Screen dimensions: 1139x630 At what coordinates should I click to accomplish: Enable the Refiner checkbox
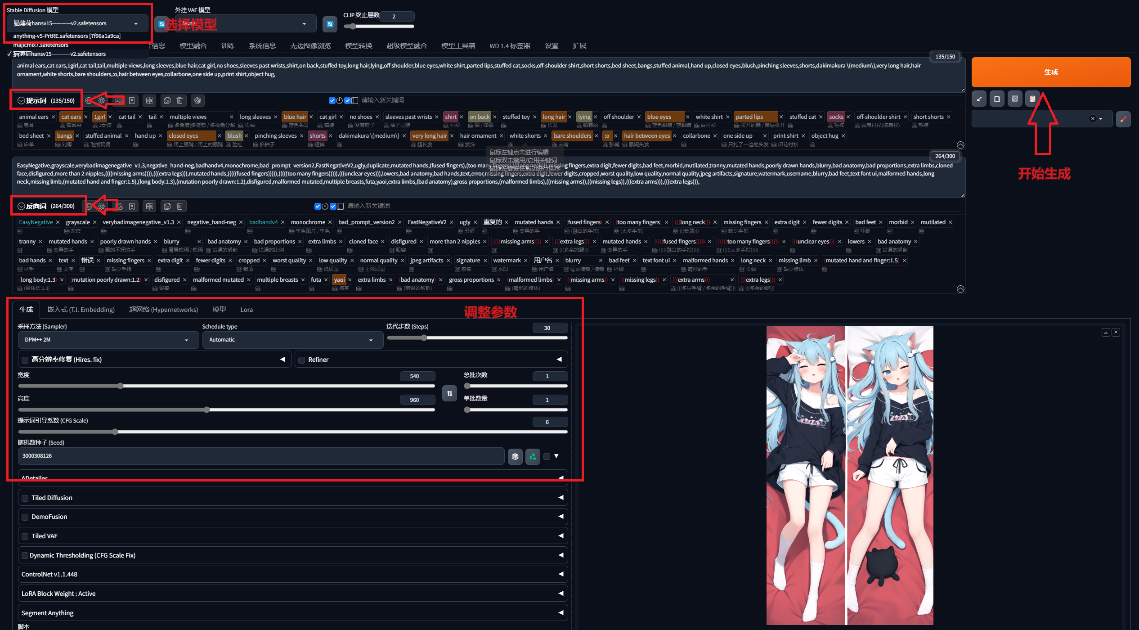point(302,360)
